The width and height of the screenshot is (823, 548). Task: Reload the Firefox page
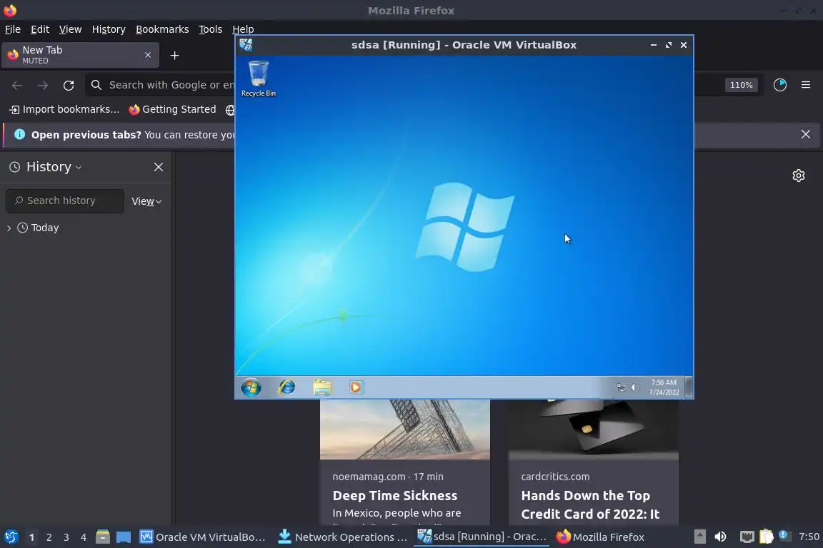(x=69, y=85)
